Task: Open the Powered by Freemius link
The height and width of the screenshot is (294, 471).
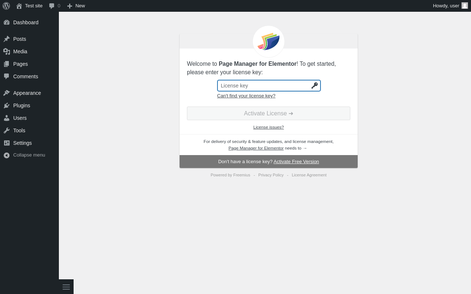Action: pos(230,175)
